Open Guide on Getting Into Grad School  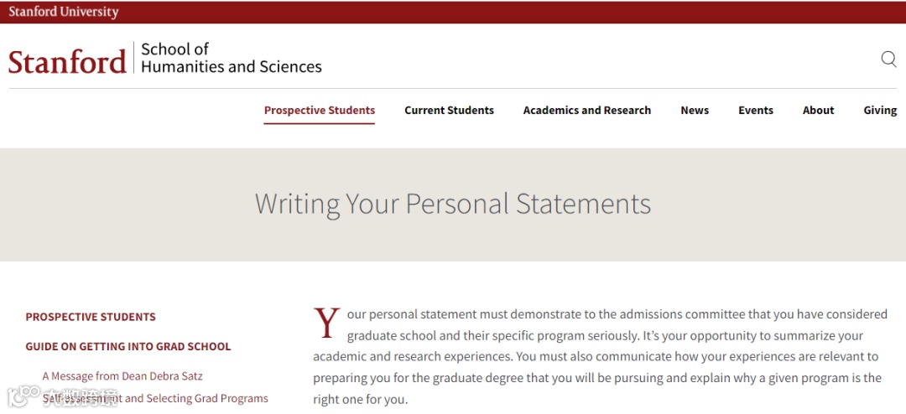click(128, 346)
